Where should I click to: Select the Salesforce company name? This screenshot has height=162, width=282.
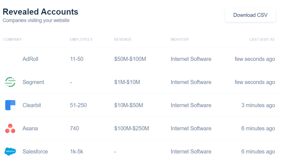point(35,152)
